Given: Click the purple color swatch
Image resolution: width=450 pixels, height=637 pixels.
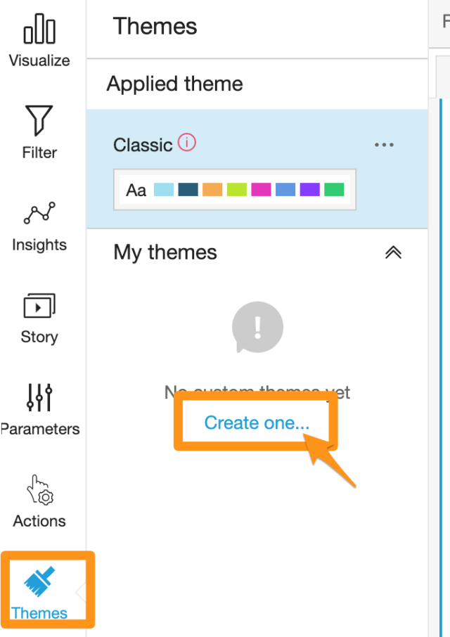Looking at the screenshot, I should 310,189.
